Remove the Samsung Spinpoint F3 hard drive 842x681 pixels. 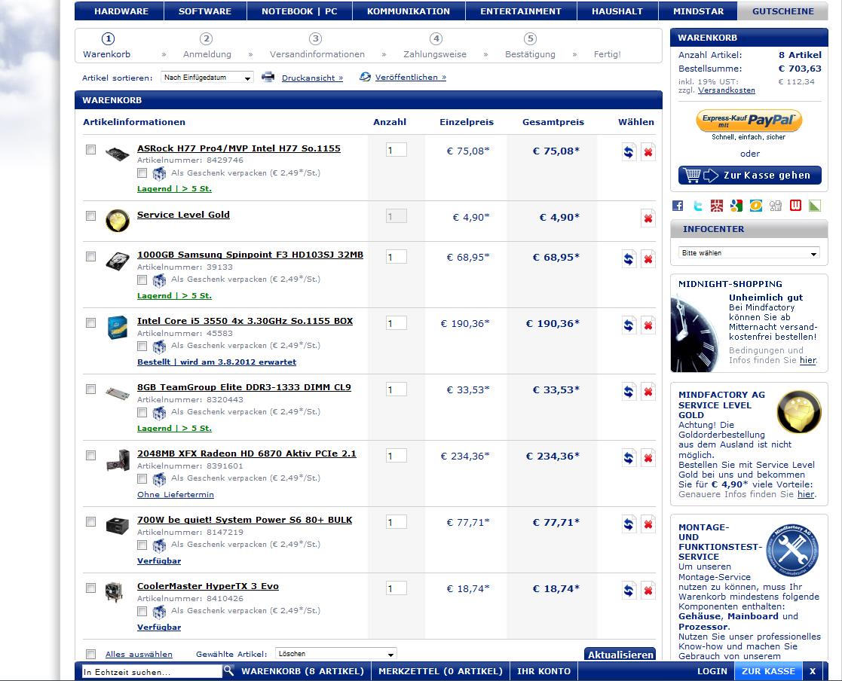pos(648,258)
